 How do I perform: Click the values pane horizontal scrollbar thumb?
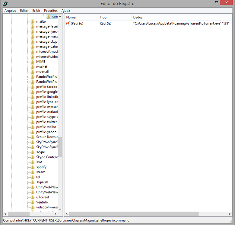(x=134, y=214)
